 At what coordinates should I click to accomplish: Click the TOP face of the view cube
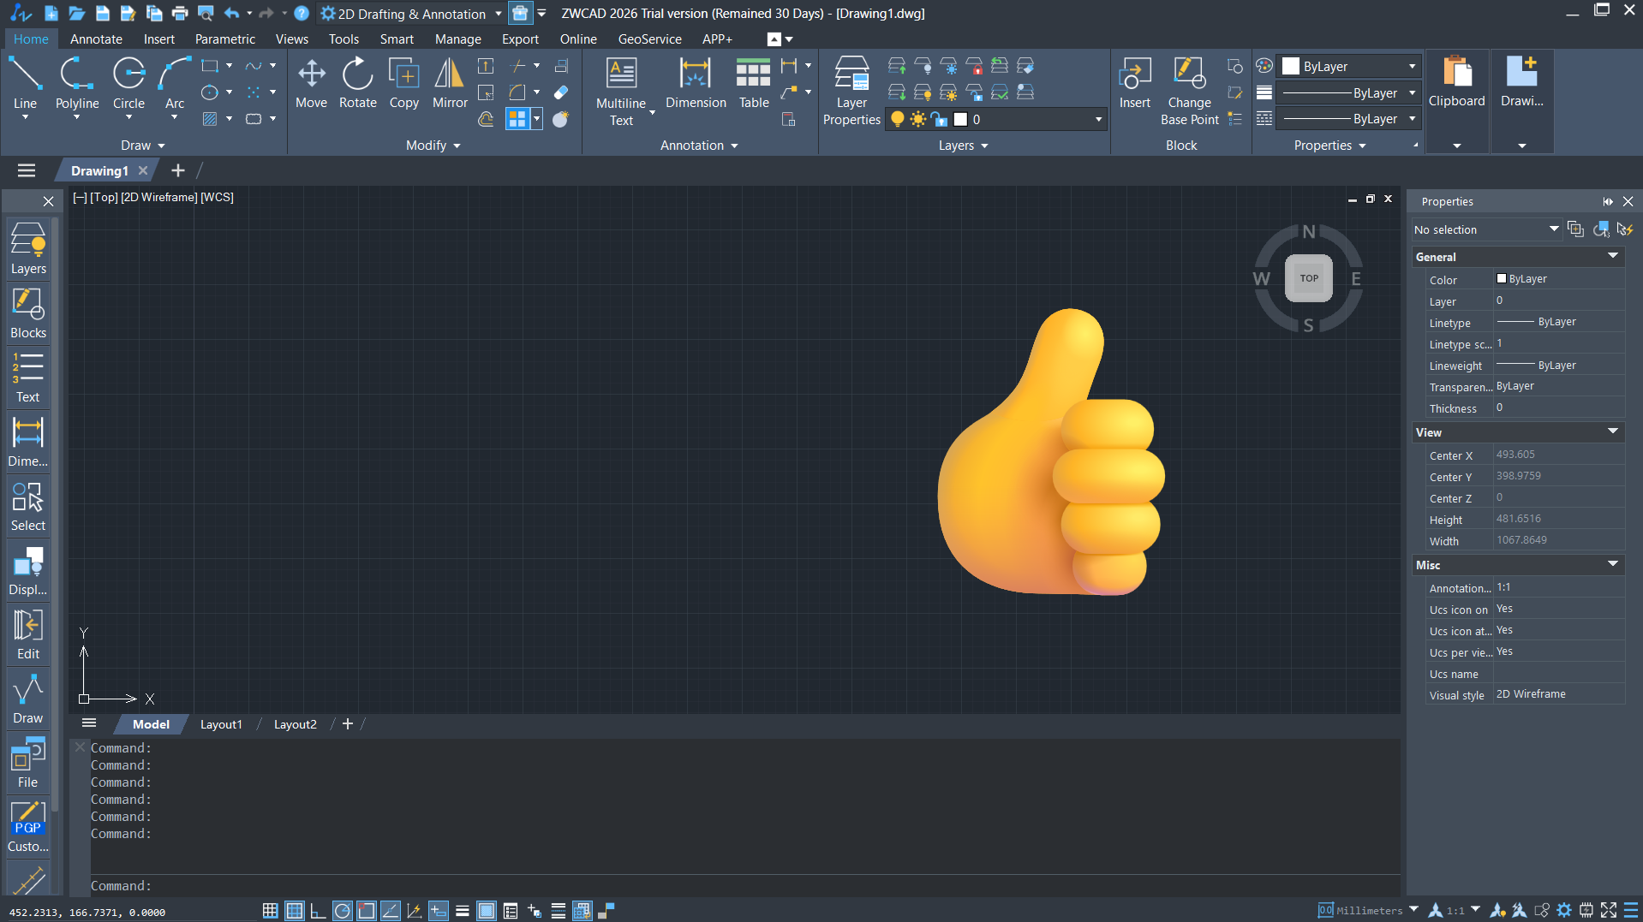(x=1308, y=278)
